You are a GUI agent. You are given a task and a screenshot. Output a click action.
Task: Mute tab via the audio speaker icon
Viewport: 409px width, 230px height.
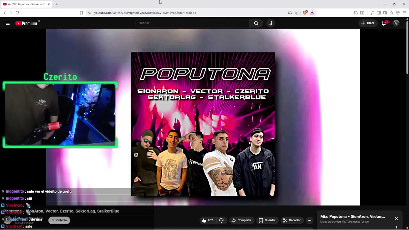tap(9, 4)
